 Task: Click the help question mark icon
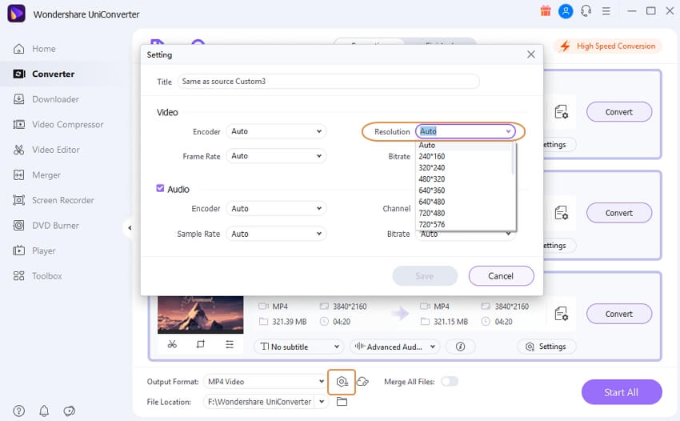(18, 411)
